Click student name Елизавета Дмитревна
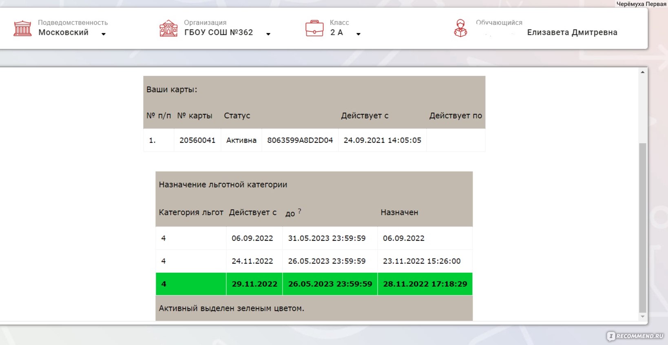This screenshot has width=668, height=345. (572, 32)
